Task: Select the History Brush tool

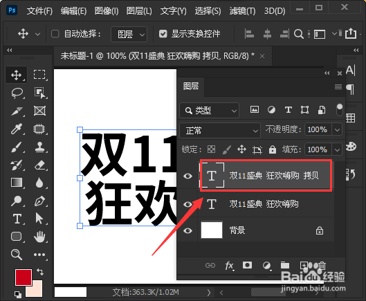Action: (17, 165)
